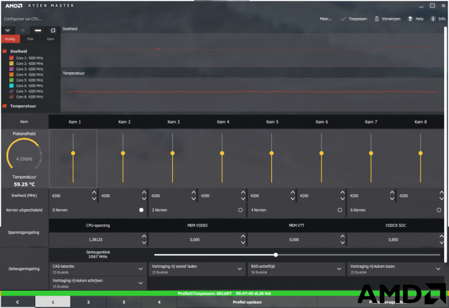Switch to Huidig tab
This screenshot has height=308, width=449.
pyautogui.click(x=10, y=39)
